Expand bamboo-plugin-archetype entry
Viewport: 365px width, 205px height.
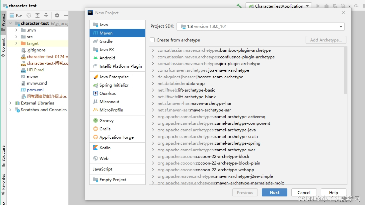[x=153, y=50]
